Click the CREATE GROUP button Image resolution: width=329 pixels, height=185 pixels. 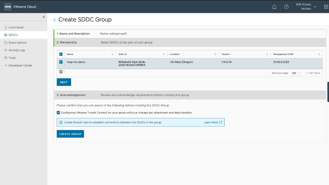point(70,134)
